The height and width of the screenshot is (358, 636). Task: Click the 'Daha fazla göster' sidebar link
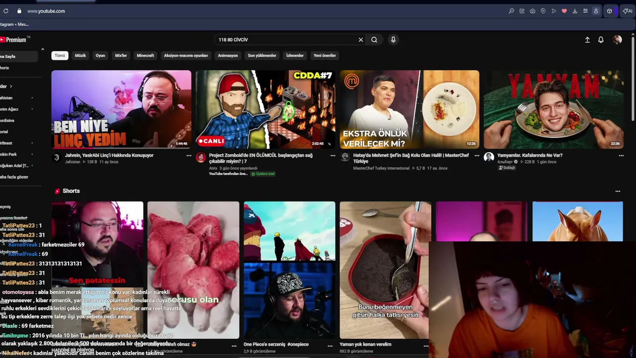pos(14,177)
